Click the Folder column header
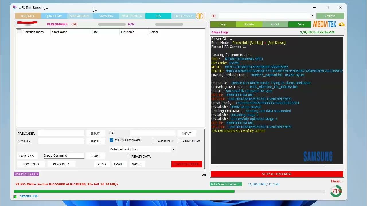 [154, 32]
